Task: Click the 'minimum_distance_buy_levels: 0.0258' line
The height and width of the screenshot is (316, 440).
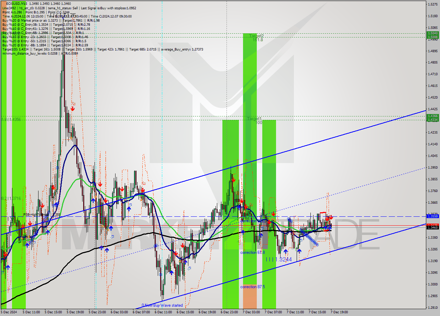Action: (40, 53)
